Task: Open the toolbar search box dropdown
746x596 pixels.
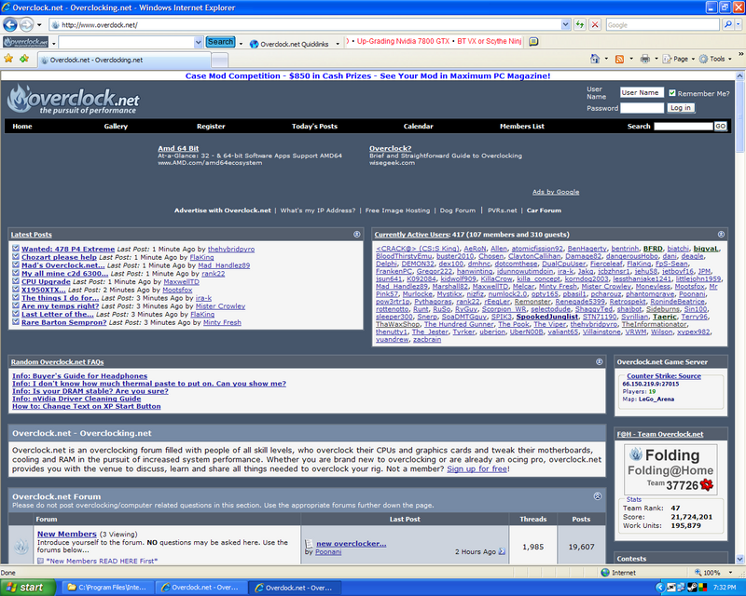Action: (199, 42)
